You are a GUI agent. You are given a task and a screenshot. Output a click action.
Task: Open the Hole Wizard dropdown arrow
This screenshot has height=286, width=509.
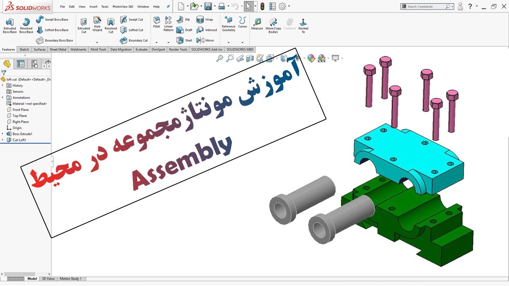click(x=97, y=43)
